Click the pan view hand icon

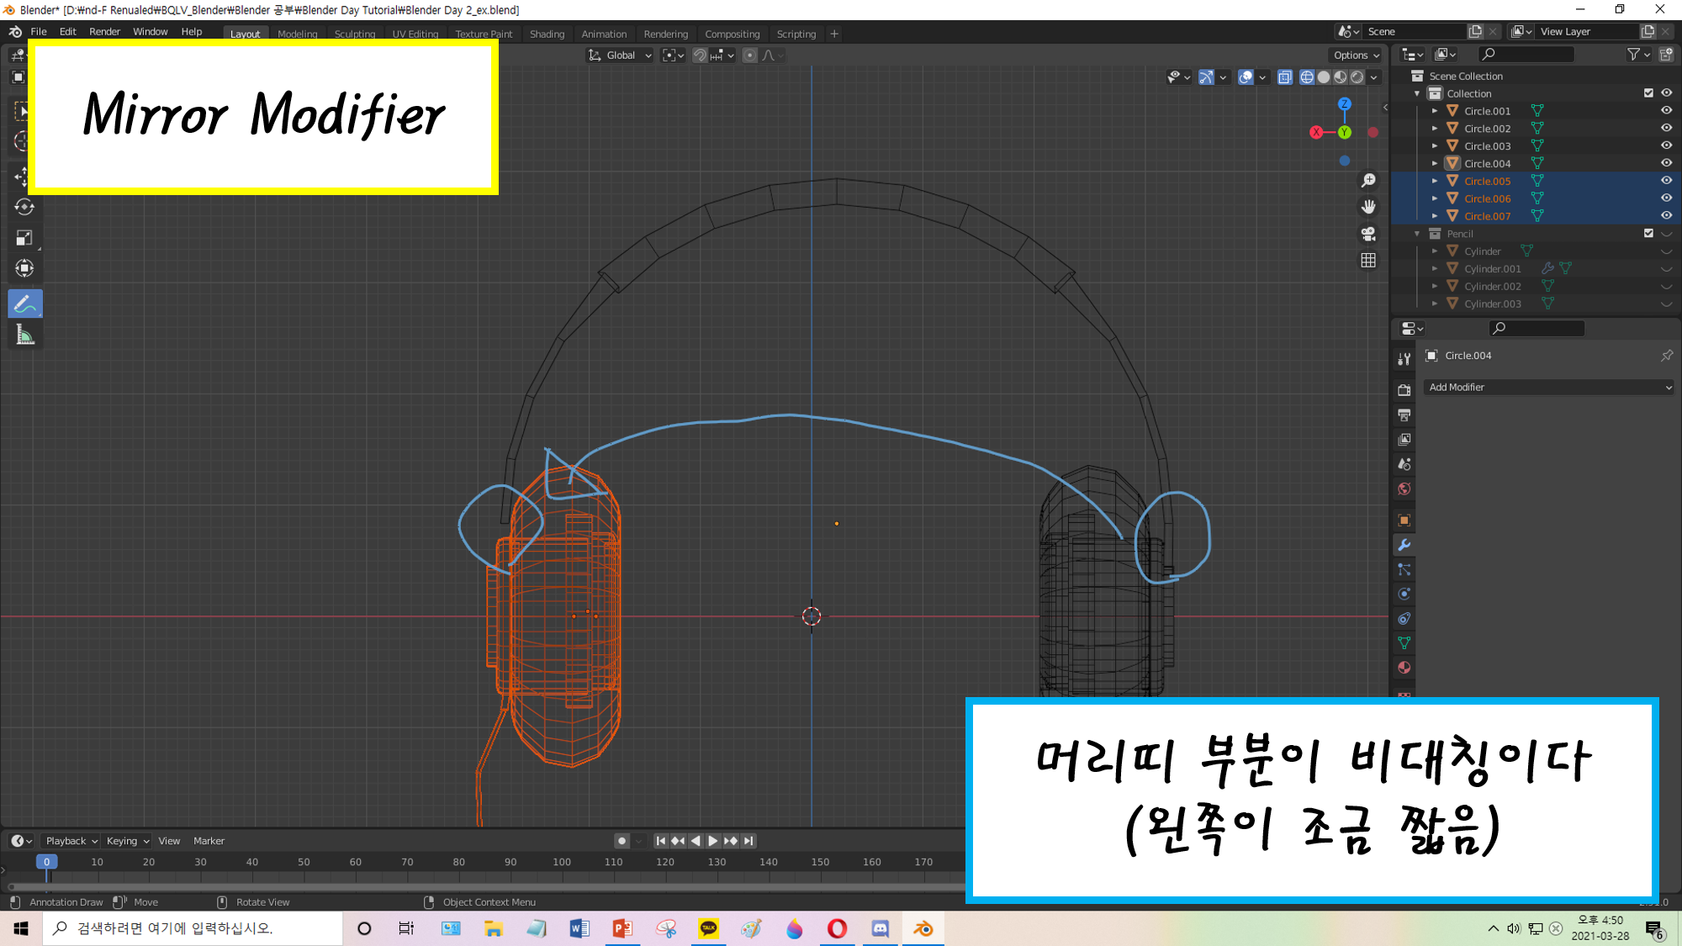click(1368, 207)
